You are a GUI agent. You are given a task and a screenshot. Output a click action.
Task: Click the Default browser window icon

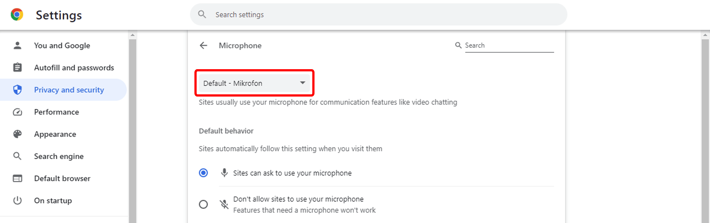[17, 178]
